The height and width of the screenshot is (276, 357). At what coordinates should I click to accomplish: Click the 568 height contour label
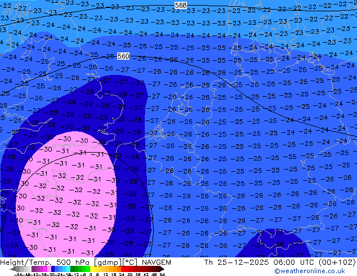[x=181, y=5]
